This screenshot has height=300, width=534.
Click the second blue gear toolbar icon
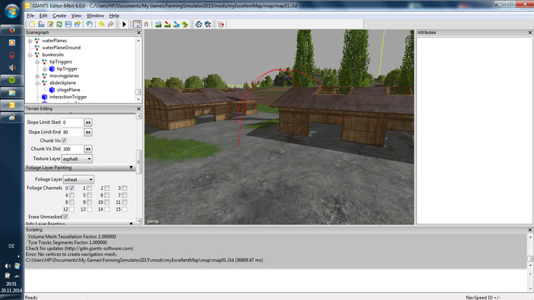click(x=208, y=24)
